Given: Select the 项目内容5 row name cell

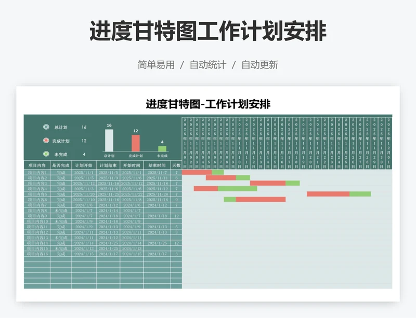Looking at the screenshot, I should pos(37,194).
